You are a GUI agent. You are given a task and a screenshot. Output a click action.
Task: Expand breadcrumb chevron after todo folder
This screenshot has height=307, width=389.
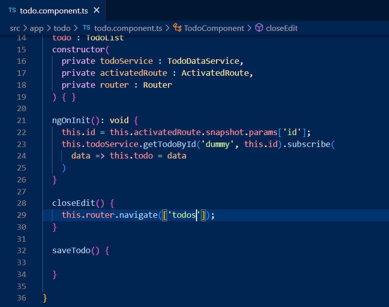tap(76, 28)
